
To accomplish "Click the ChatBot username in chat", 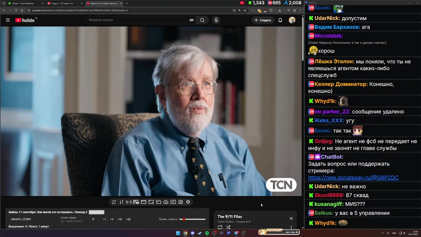I will [x=332, y=157].
